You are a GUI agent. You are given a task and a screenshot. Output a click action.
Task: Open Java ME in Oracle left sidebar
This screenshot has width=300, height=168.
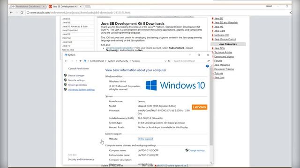[67, 22]
